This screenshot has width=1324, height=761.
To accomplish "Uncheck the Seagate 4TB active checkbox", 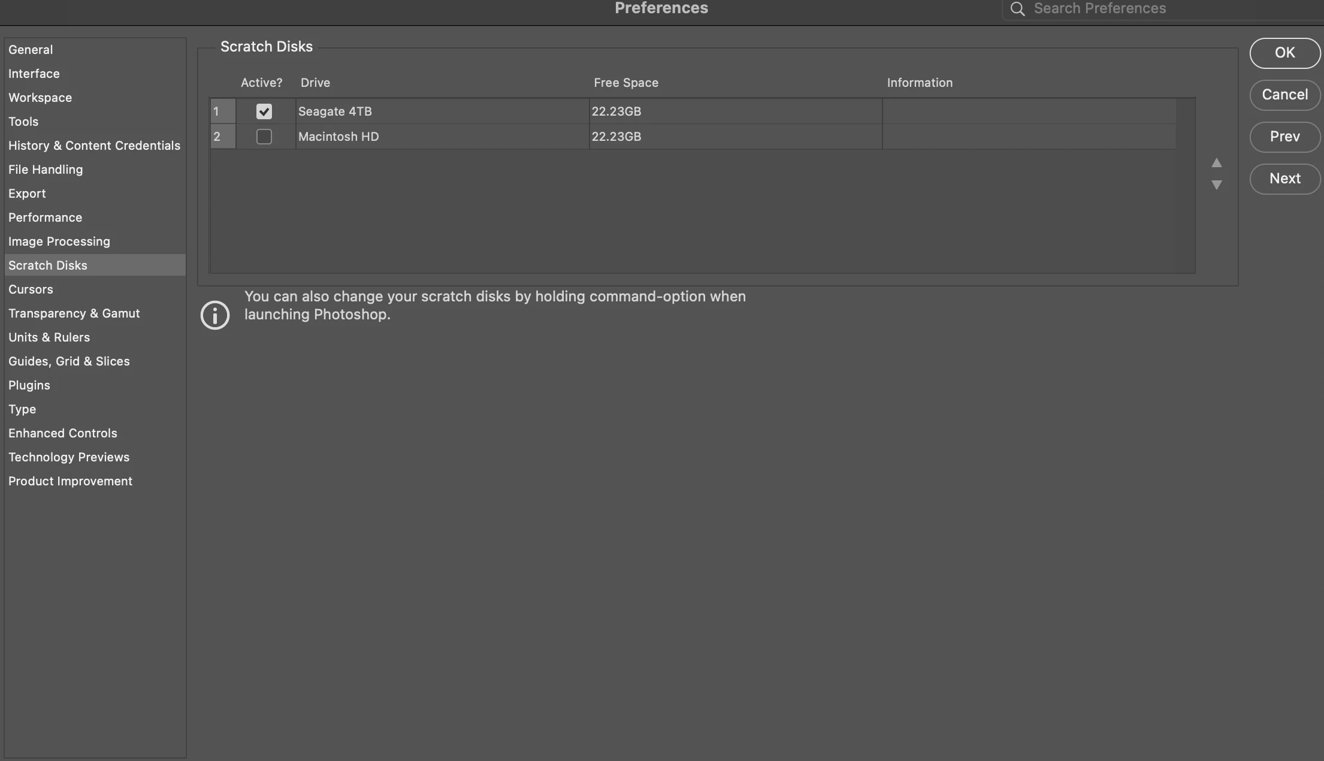I will click(x=264, y=111).
